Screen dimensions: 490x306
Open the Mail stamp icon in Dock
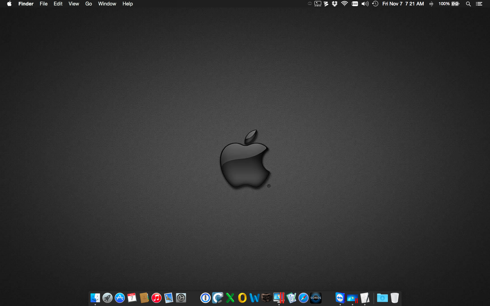(x=169, y=298)
